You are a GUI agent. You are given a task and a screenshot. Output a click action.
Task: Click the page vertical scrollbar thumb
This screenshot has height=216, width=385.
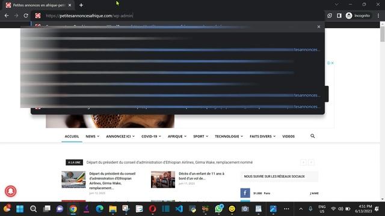tap(383, 34)
